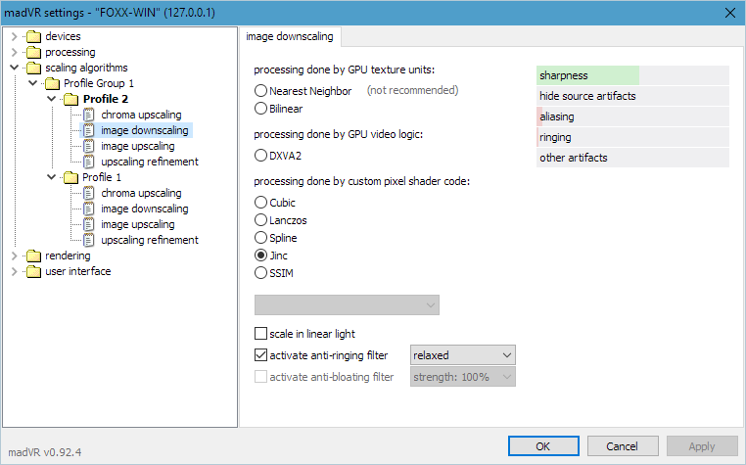Click the Profile 2 label
The height and width of the screenshot is (465, 746).
tap(106, 99)
